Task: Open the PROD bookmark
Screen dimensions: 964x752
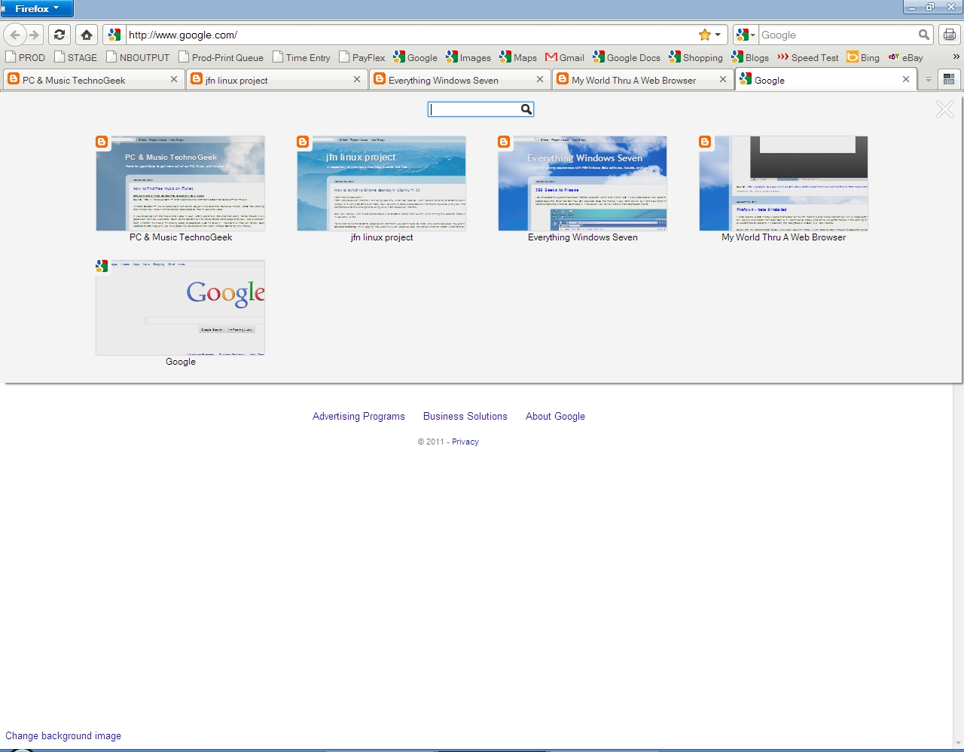Action: (x=25, y=57)
